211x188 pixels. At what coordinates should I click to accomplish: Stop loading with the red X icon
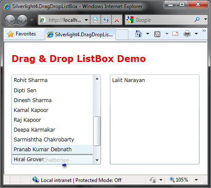(117, 20)
